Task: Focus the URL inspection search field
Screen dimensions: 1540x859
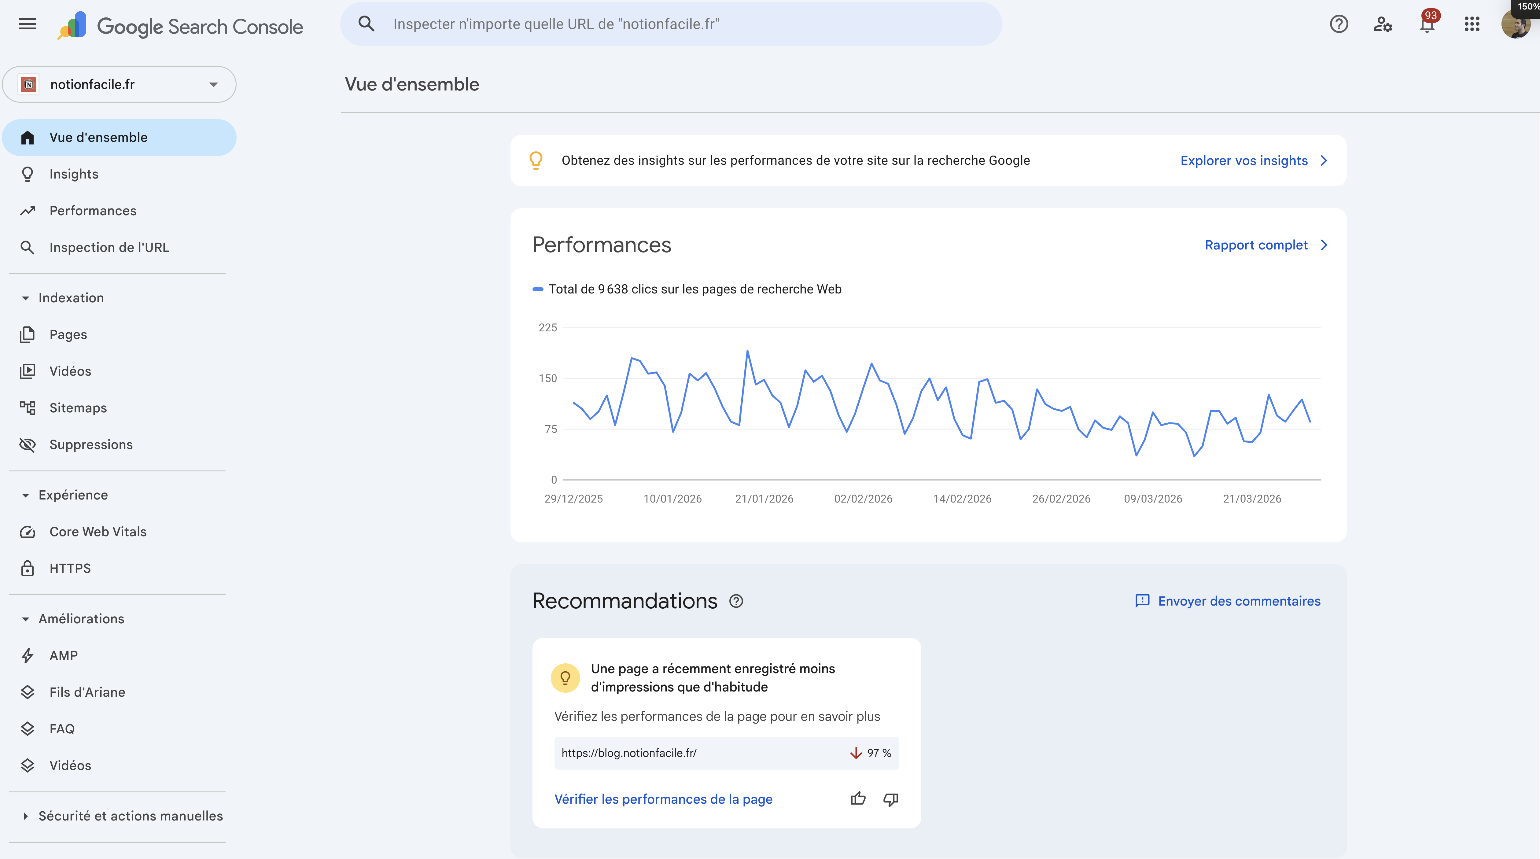Action: click(671, 24)
